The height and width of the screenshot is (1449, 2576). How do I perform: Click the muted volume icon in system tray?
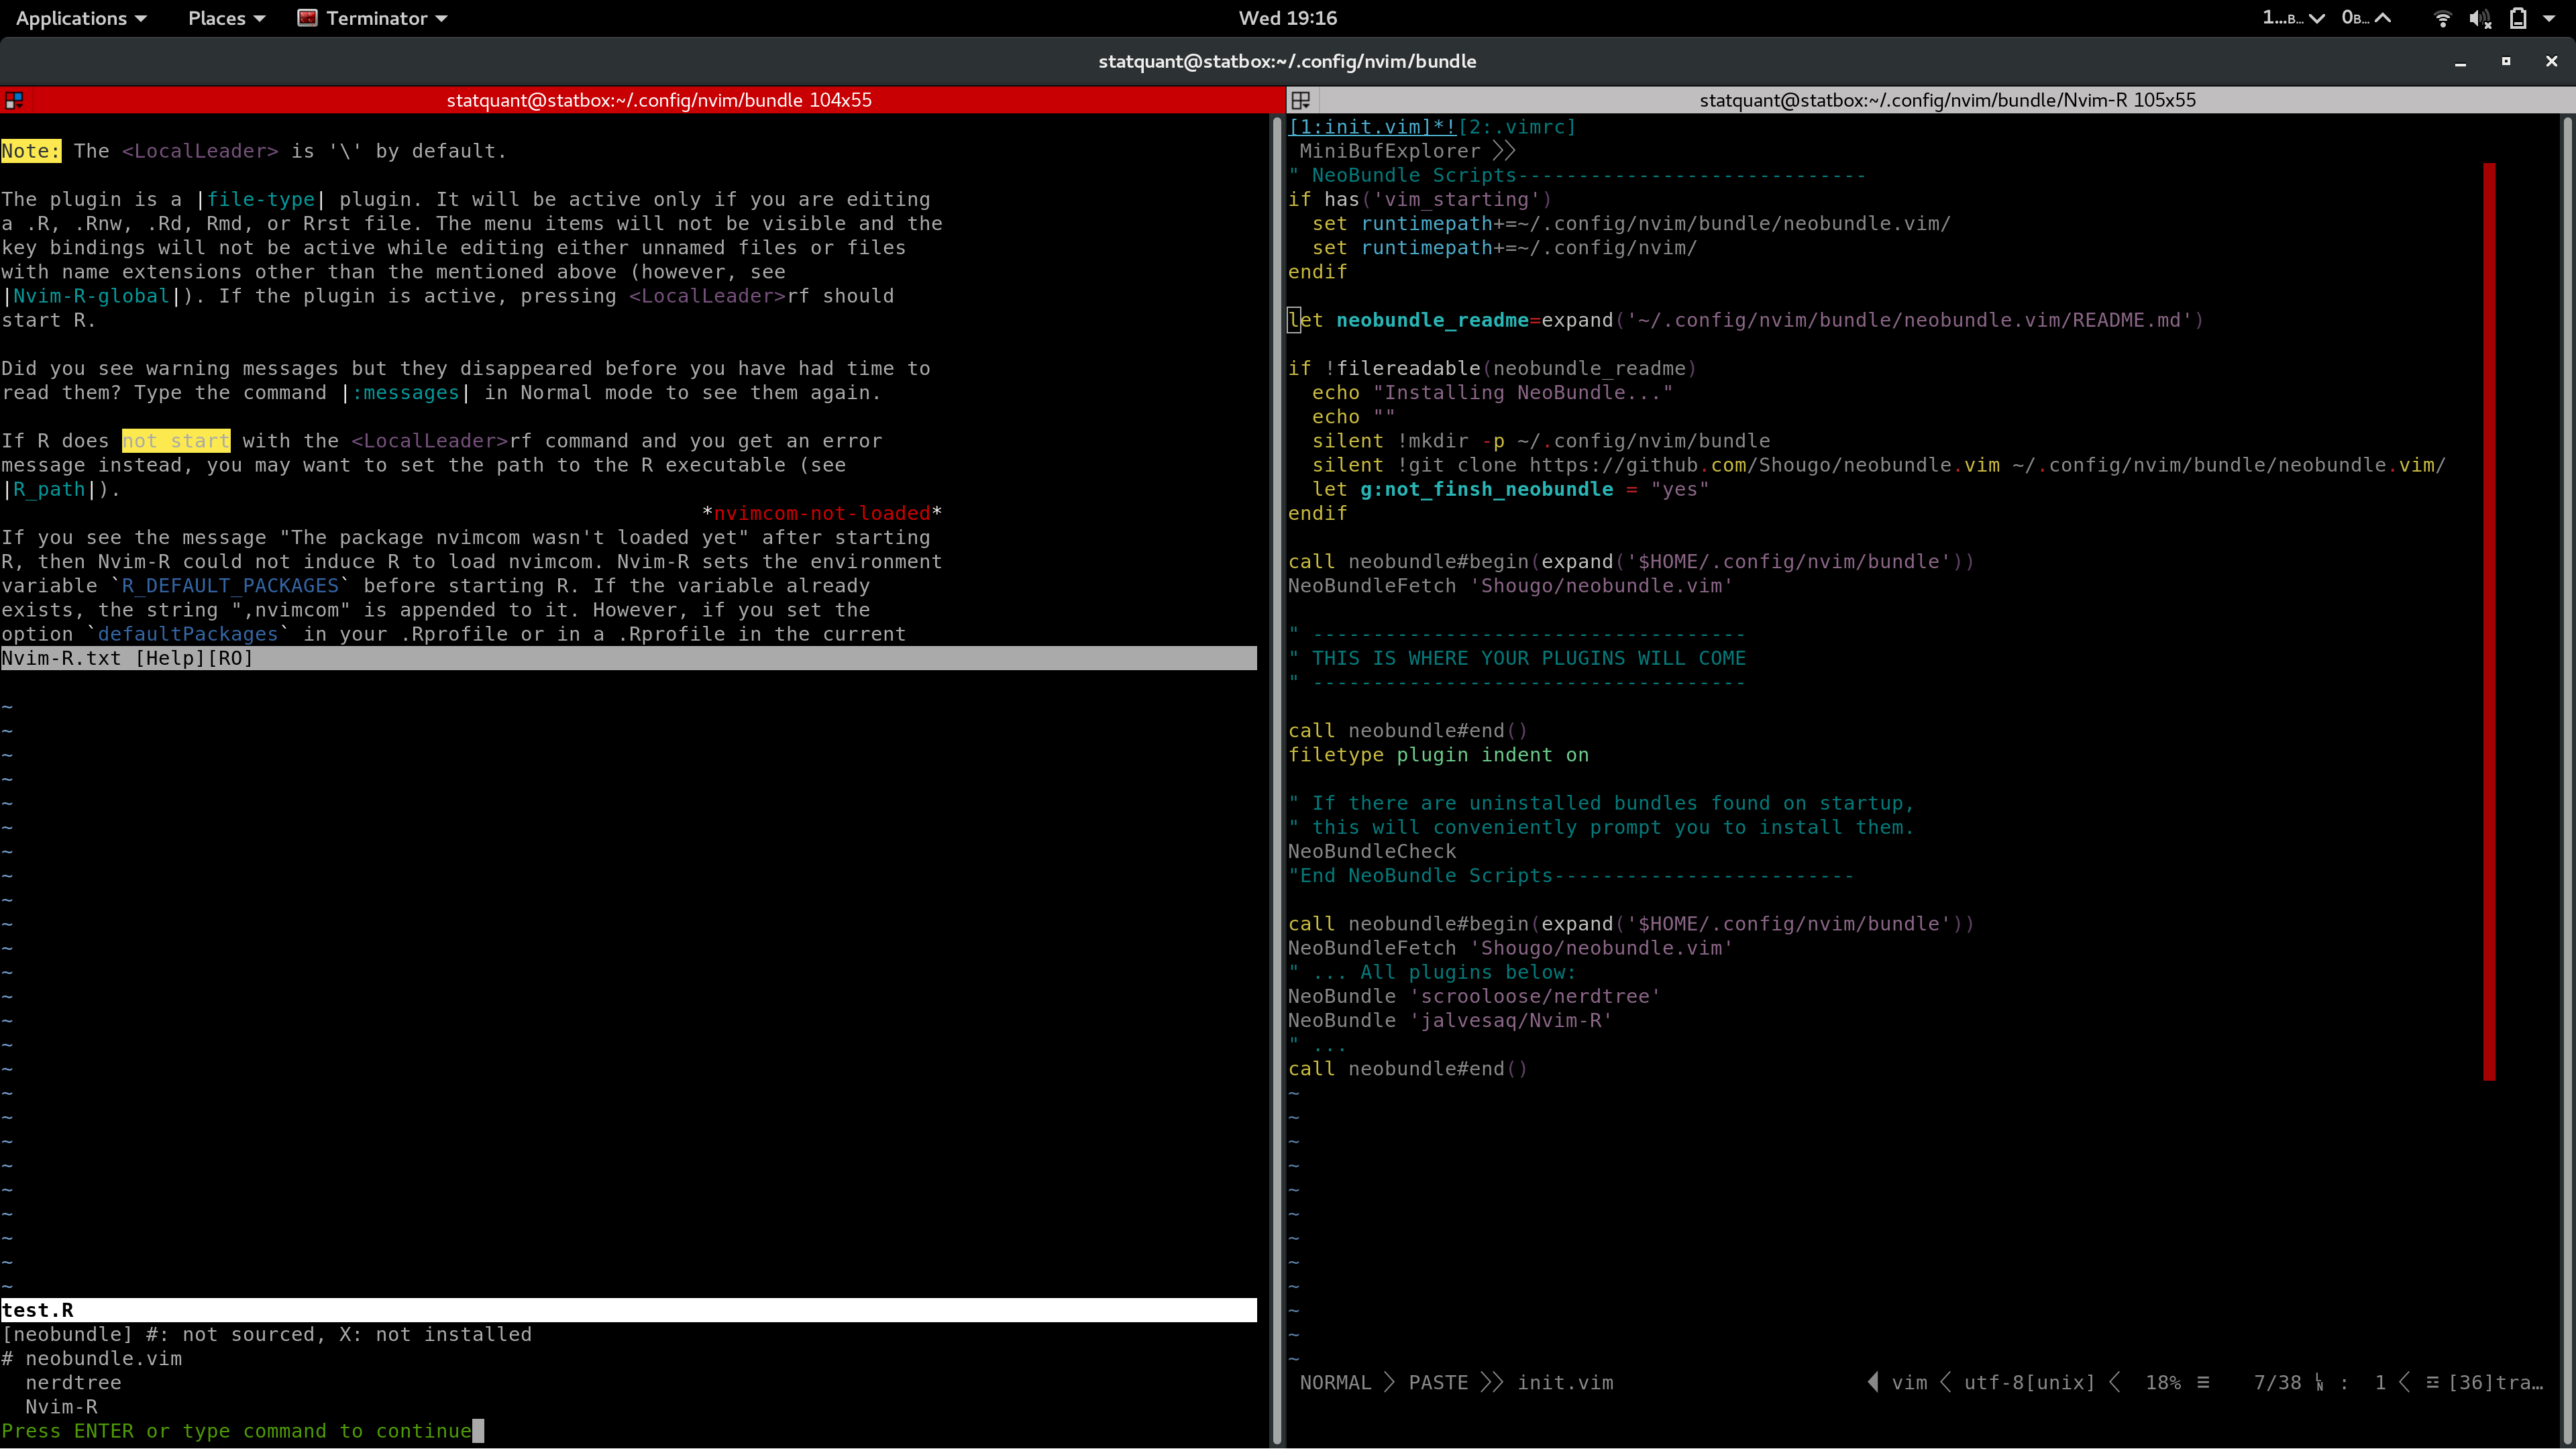[2481, 18]
